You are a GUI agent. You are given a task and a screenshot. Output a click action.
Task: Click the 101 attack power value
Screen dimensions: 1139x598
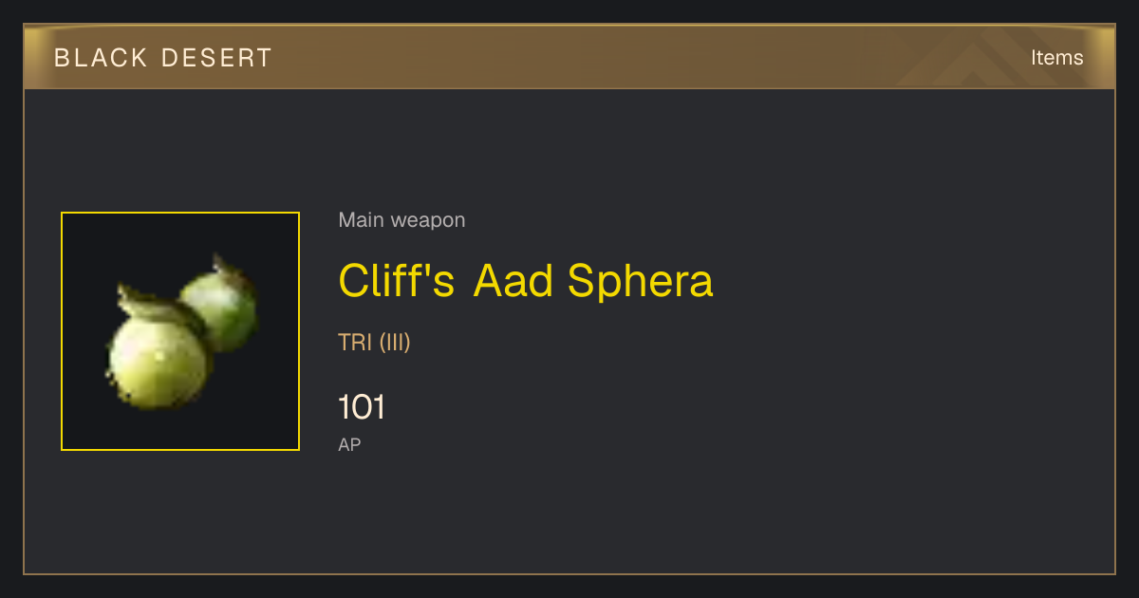pyautogui.click(x=362, y=407)
